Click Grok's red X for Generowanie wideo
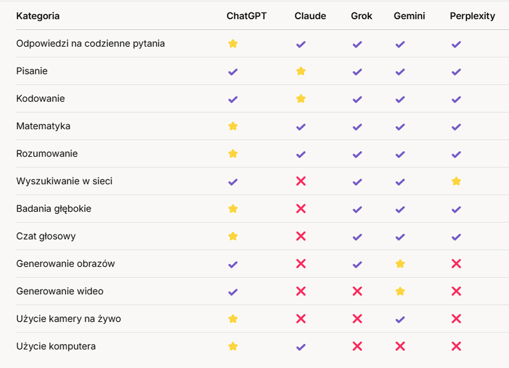This screenshot has width=509, height=368. (x=357, y=291)
